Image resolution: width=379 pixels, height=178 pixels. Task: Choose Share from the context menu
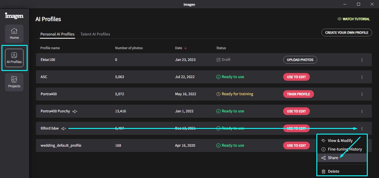(x=342, y=158)
